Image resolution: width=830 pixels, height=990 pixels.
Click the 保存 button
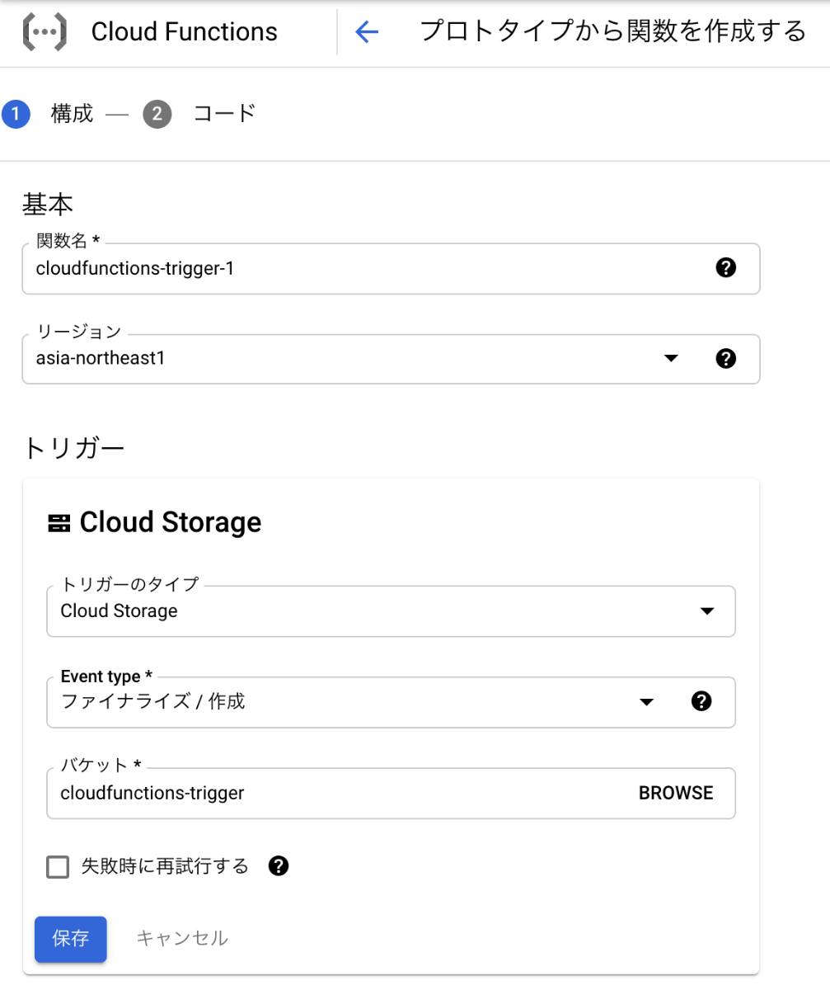71,939
